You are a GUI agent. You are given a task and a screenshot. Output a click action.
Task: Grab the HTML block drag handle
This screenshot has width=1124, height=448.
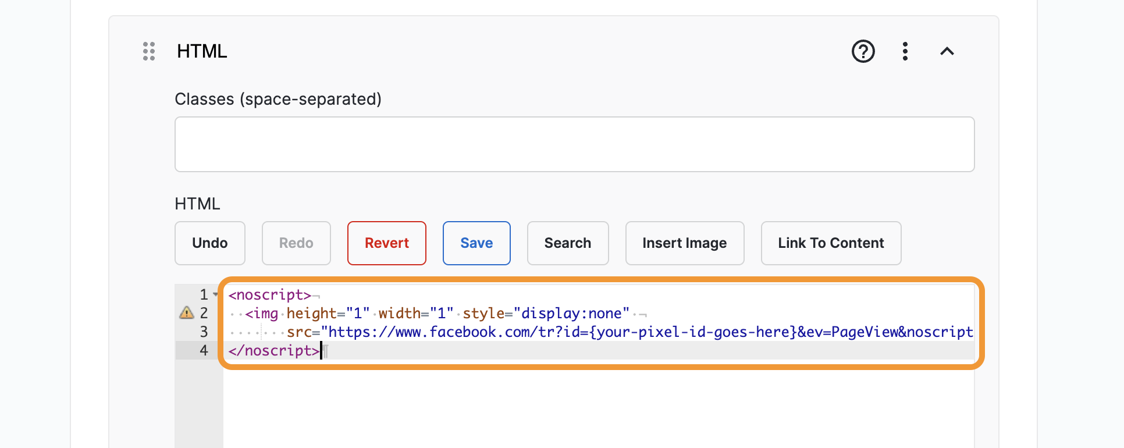[149, 51]
